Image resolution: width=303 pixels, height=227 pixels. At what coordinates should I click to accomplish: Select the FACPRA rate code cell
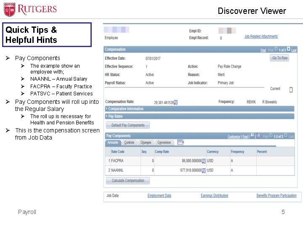point(117,161)
